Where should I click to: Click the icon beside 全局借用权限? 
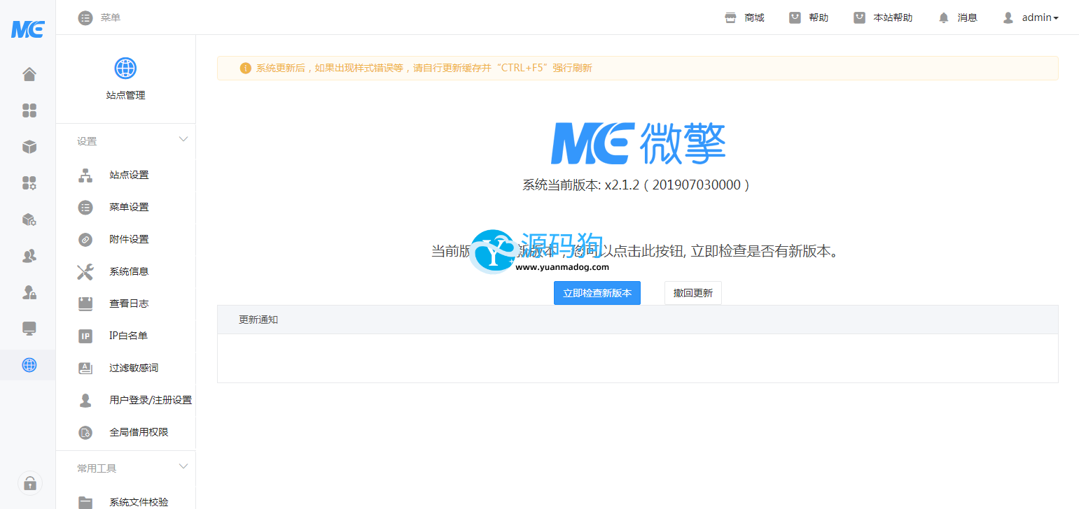pyautogui.click(x=85, y=432)
